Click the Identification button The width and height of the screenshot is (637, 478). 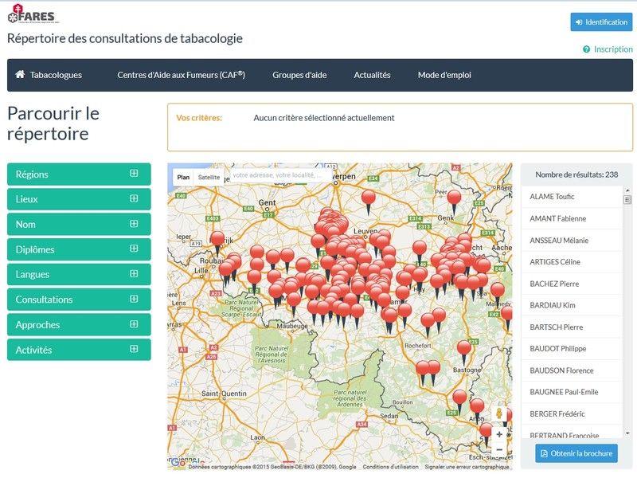601,22
